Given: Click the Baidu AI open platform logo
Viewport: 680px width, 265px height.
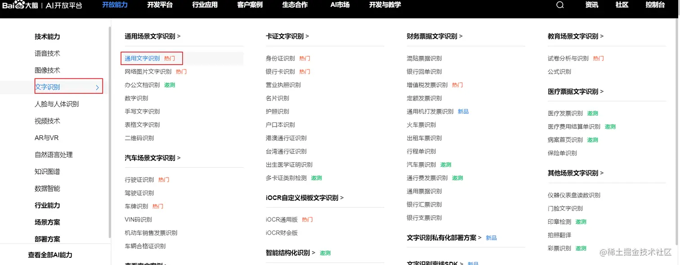Looking at the screenshot, I should [42, 5].
